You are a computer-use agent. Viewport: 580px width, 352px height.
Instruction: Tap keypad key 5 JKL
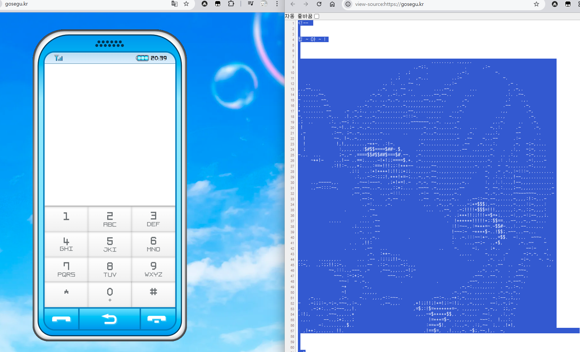(x=110, y=244)
